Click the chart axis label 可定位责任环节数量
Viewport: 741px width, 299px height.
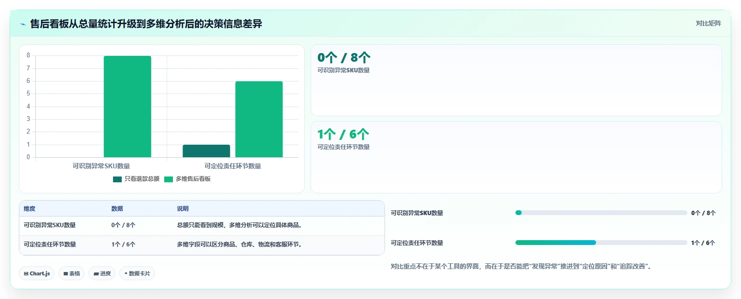(233, 166)
